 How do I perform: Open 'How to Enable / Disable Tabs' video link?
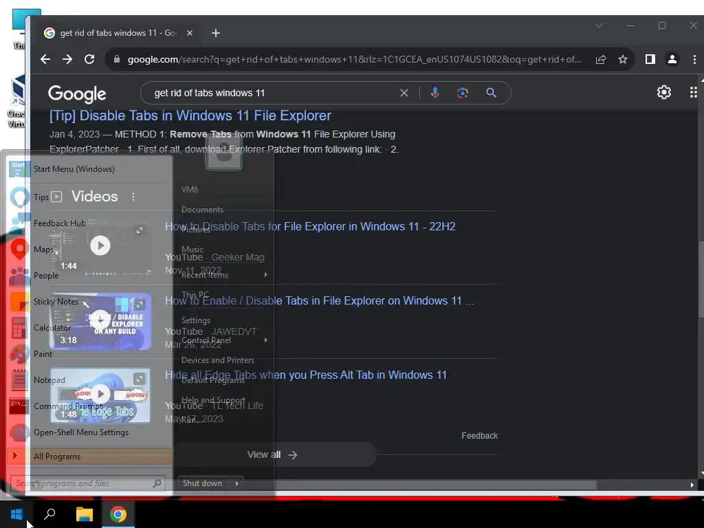(319, 301)
